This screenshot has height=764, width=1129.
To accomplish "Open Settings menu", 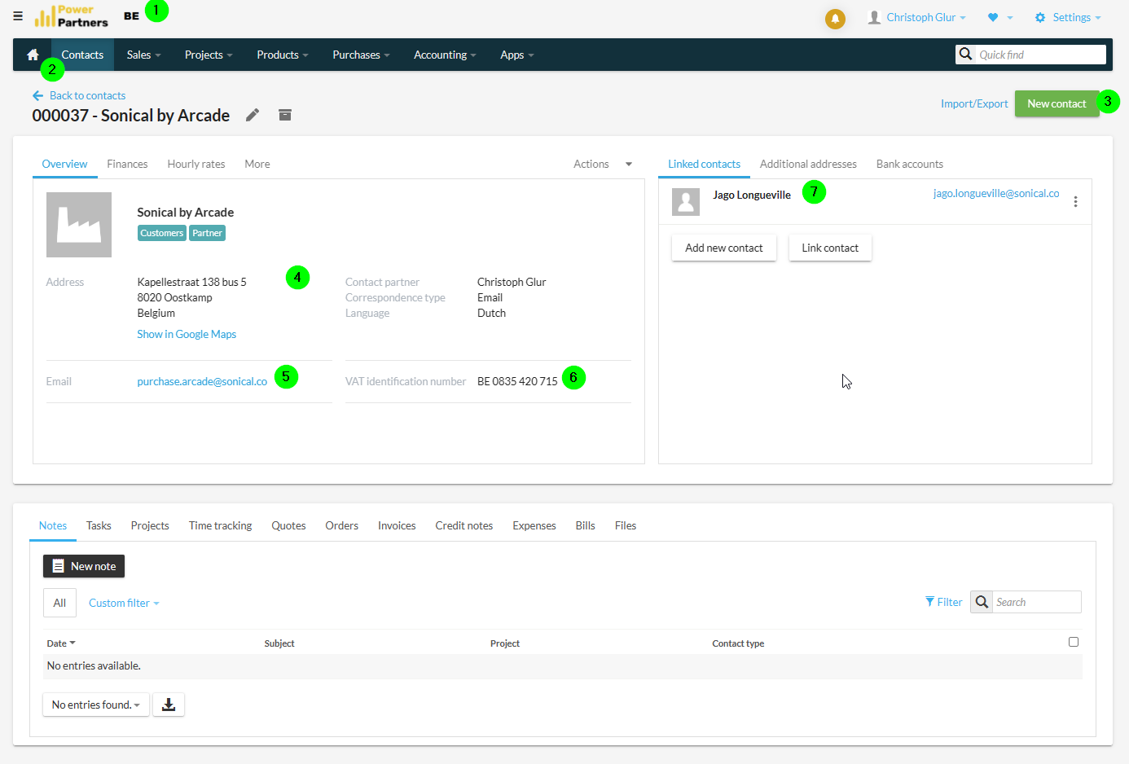I will (x=1068, y=17).
